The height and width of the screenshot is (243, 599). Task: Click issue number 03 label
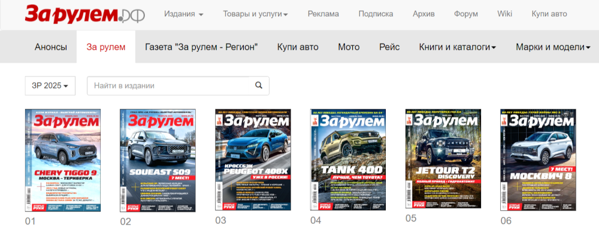pos(220,220)
